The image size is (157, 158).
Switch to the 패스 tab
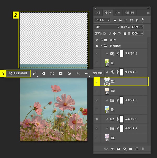[117, 12]
